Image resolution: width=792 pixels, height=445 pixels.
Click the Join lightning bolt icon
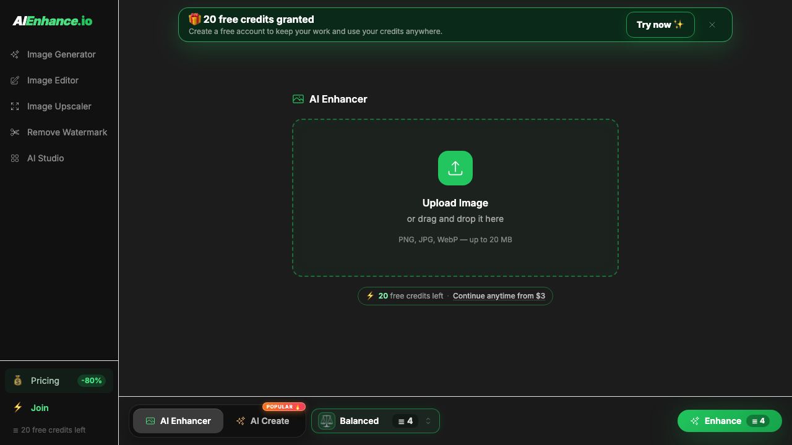[x=18, y=407]
